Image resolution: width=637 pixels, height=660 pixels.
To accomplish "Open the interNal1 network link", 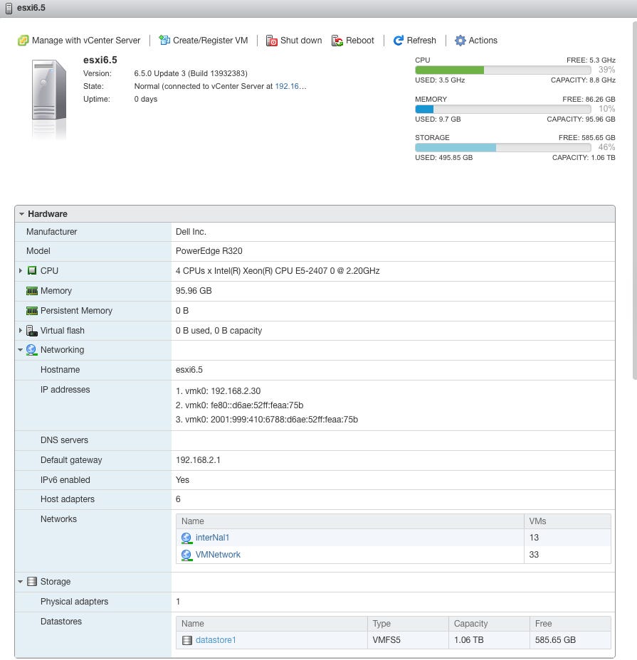I will pos(212,538).
